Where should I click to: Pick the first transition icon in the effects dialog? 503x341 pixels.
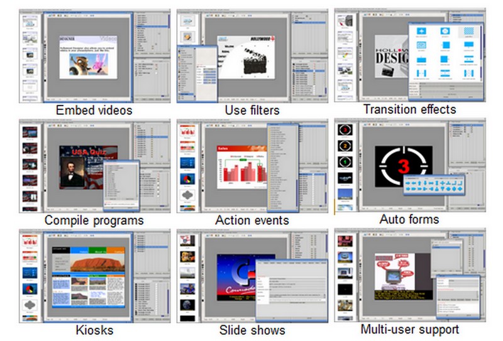pyautogui.click(x=421, y=31)
